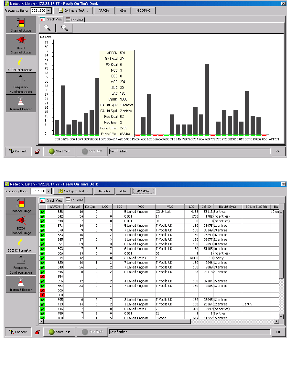The height and width of the screenshot is (367, 292).
Task: Select BCCH Information in lower window sidebar
Action: click(x=21, y=244)
